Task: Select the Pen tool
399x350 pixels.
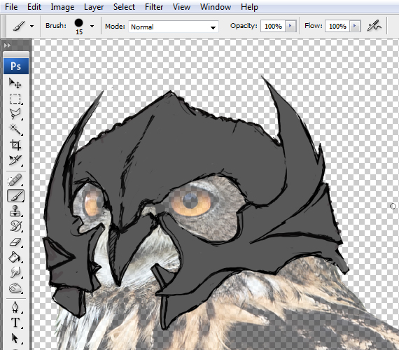Action: pos(15,307)
